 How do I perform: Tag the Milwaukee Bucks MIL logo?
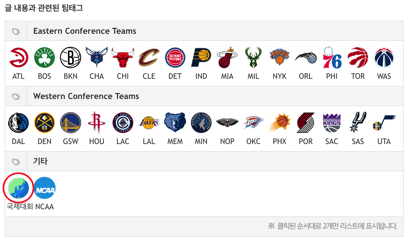(253, 57)
